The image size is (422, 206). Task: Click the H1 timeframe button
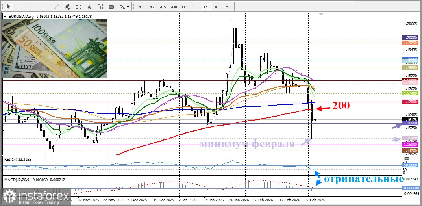184,7
